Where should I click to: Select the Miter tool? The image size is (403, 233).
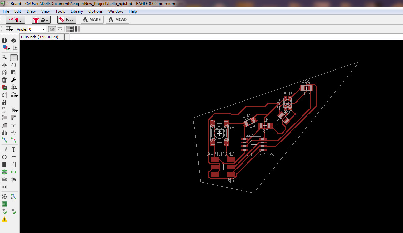pyautogui.click(x=14, y=118)
